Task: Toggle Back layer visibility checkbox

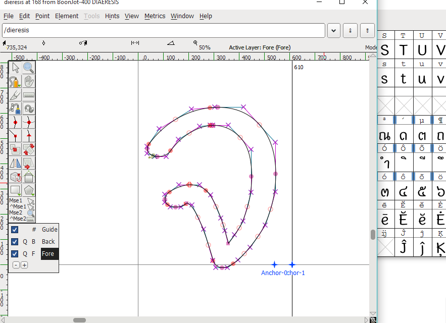Action: [x=15, y=242]
